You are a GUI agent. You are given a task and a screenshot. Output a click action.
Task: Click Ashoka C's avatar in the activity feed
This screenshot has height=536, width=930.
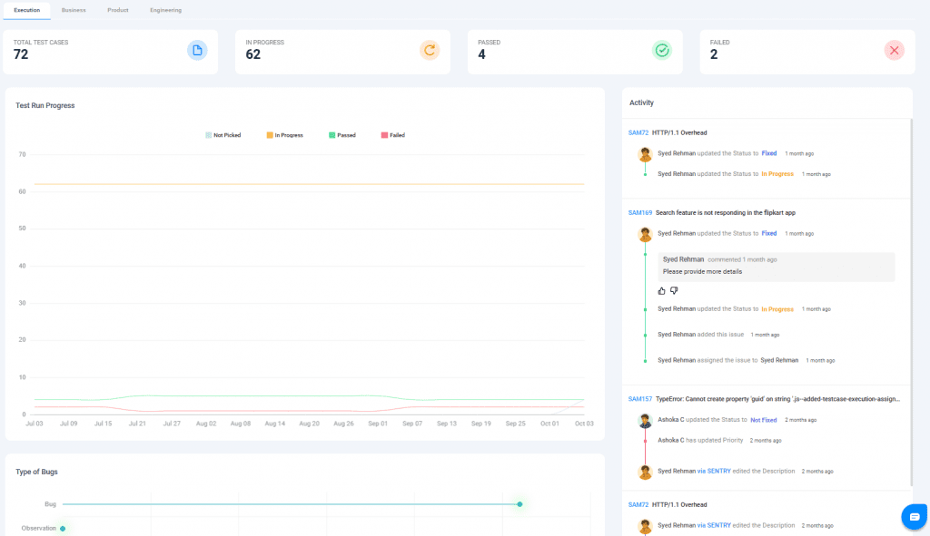tap(645, 421)
